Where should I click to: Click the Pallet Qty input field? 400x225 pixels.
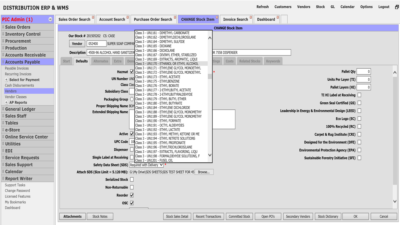pos(364,71)
